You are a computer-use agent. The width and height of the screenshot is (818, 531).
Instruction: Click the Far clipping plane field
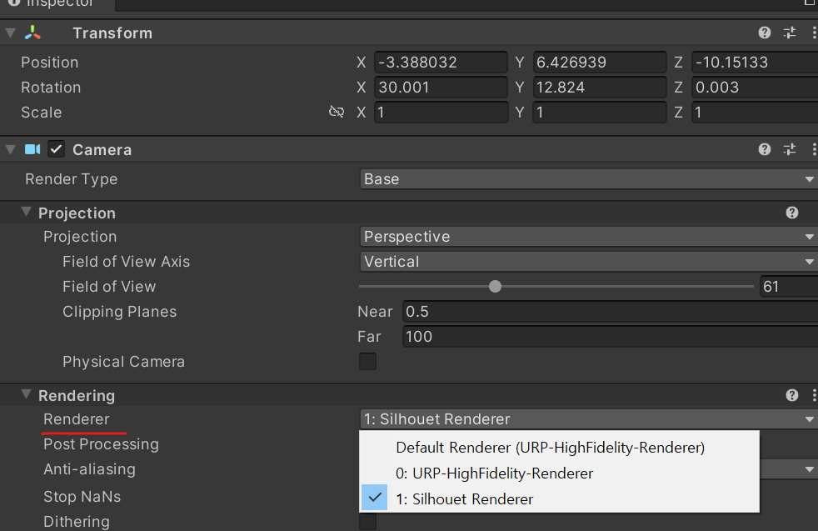(611, 337)
